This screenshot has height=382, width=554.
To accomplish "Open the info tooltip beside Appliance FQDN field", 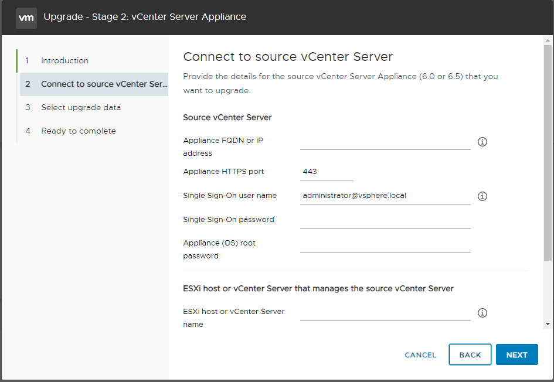I will 482,141.
